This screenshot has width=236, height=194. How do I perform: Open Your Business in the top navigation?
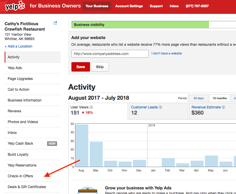97,6
